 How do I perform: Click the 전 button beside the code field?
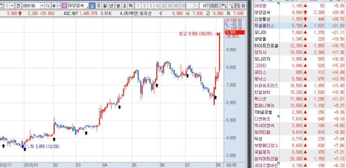[x=18, y=6]
